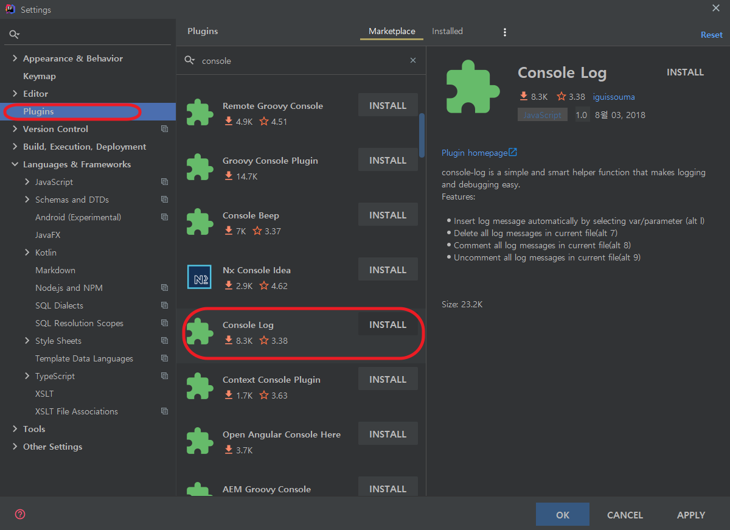The height and width of the screenshot is (530, 730).
Task: Click the Remote Groovy Console plugin icon
Action: (x=200, y=113)
